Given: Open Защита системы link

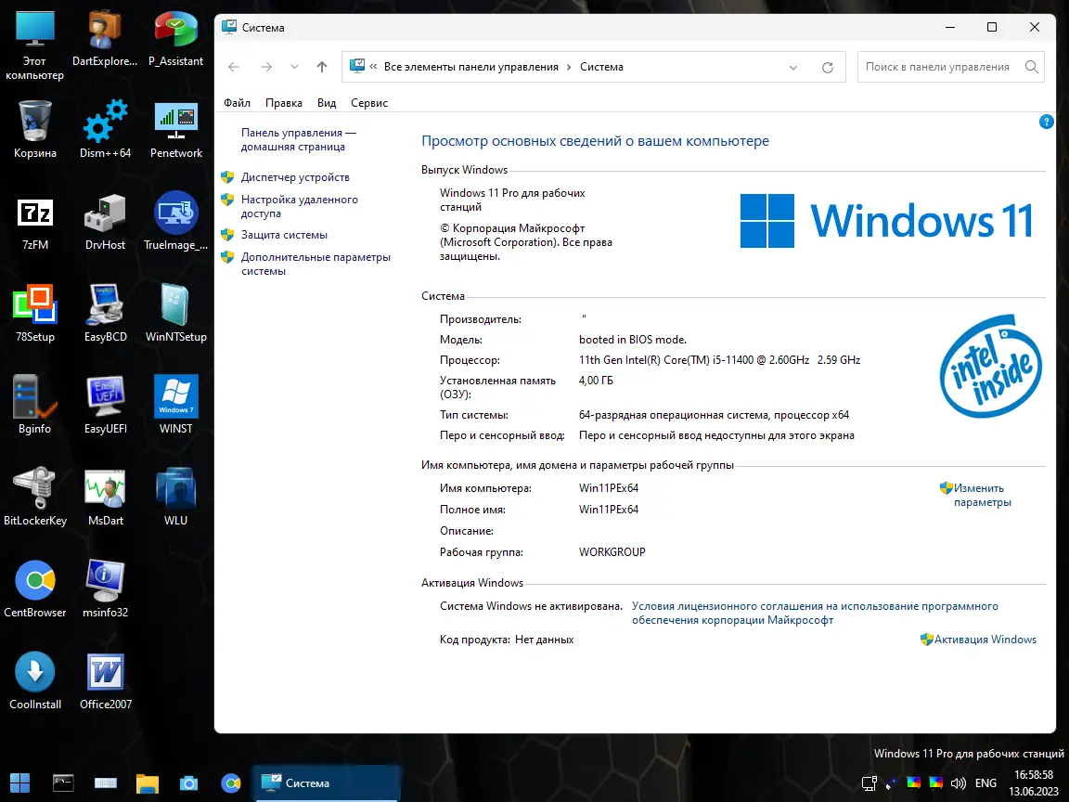Looking at the screenshot, I should click(284, 235).
